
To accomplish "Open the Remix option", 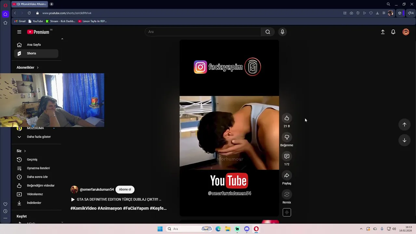I will (287, 194).
